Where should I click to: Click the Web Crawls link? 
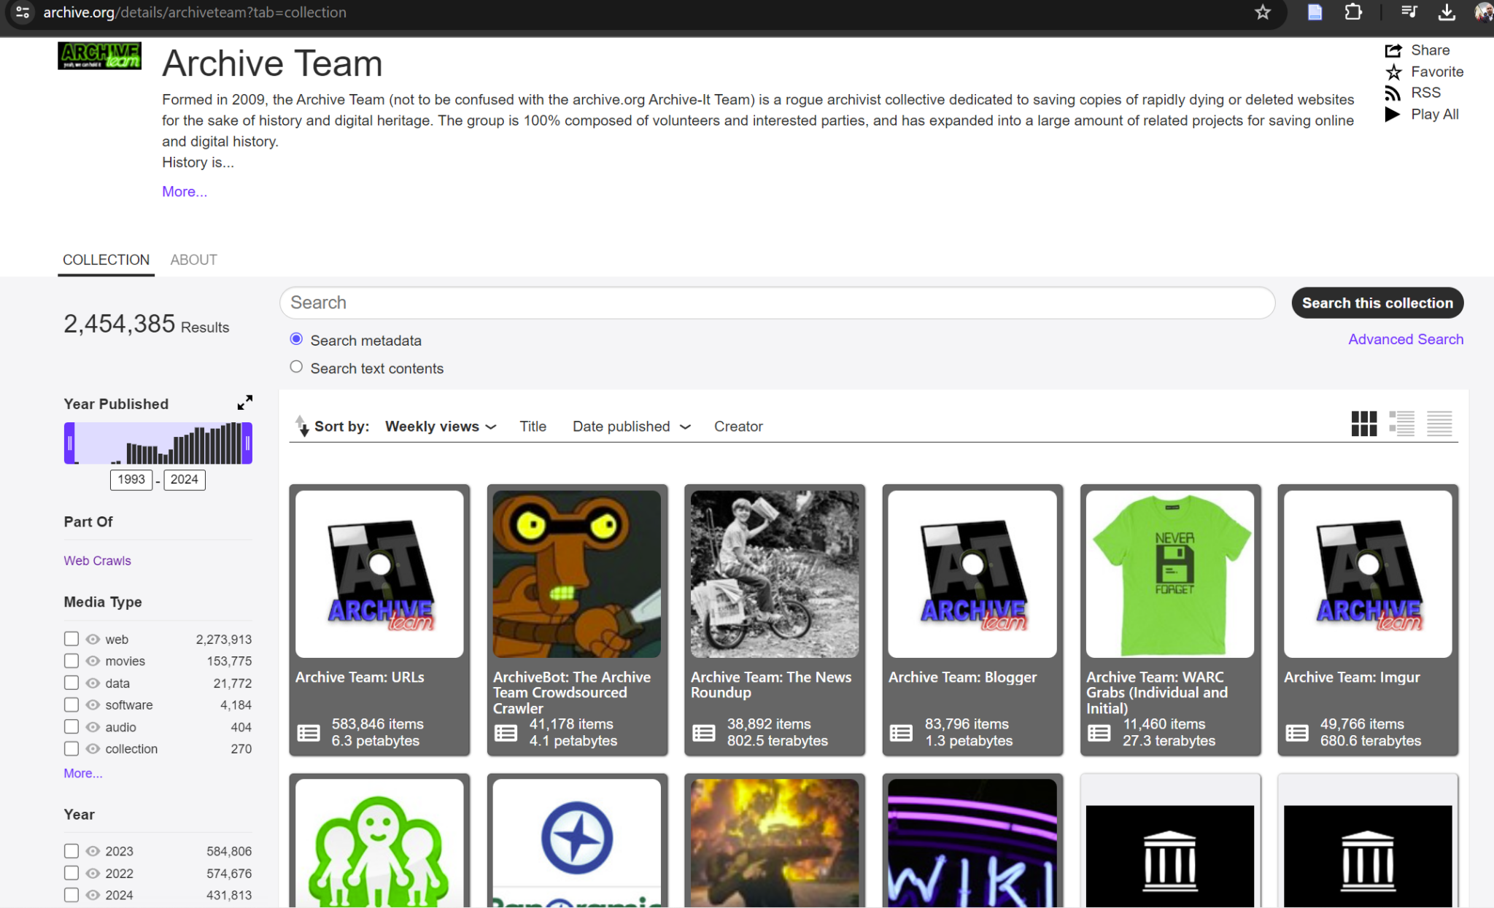tap(97, 560)
